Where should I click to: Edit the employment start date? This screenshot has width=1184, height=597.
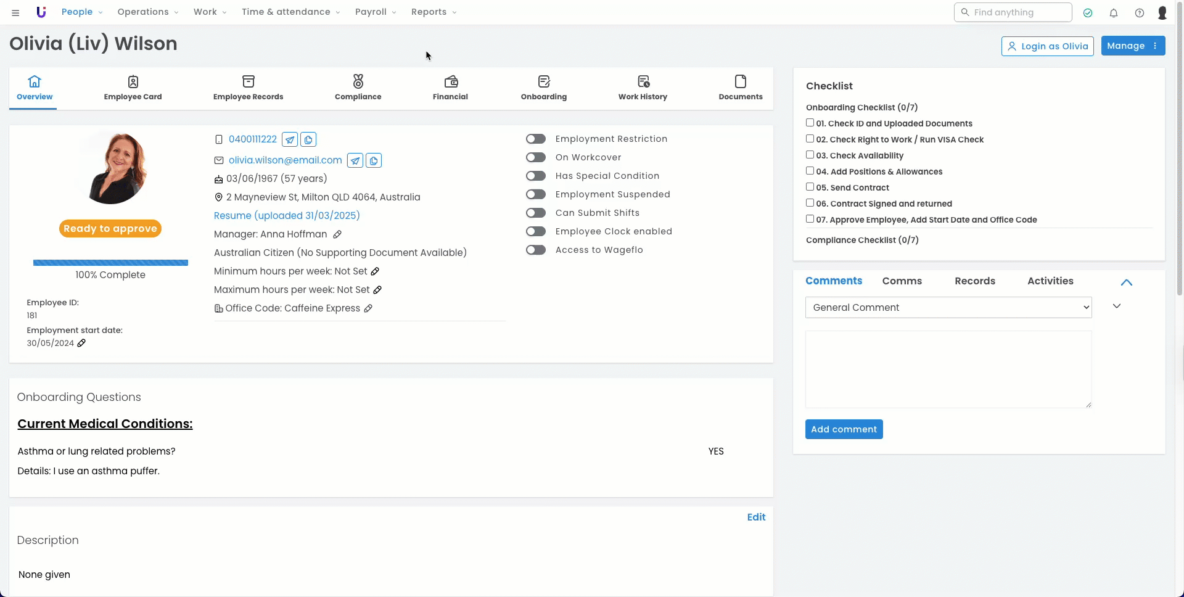click(81, 343)
